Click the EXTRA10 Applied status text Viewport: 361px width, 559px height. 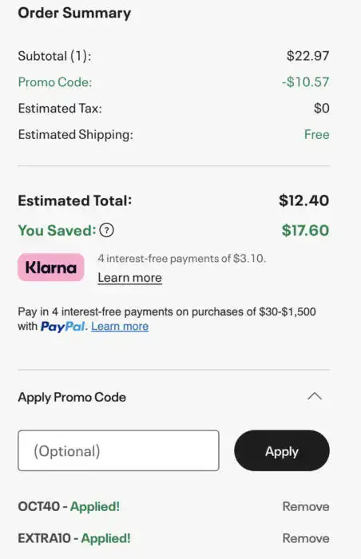coord(106,538)
